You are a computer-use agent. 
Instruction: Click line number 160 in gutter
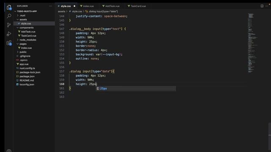click(62, 84)
